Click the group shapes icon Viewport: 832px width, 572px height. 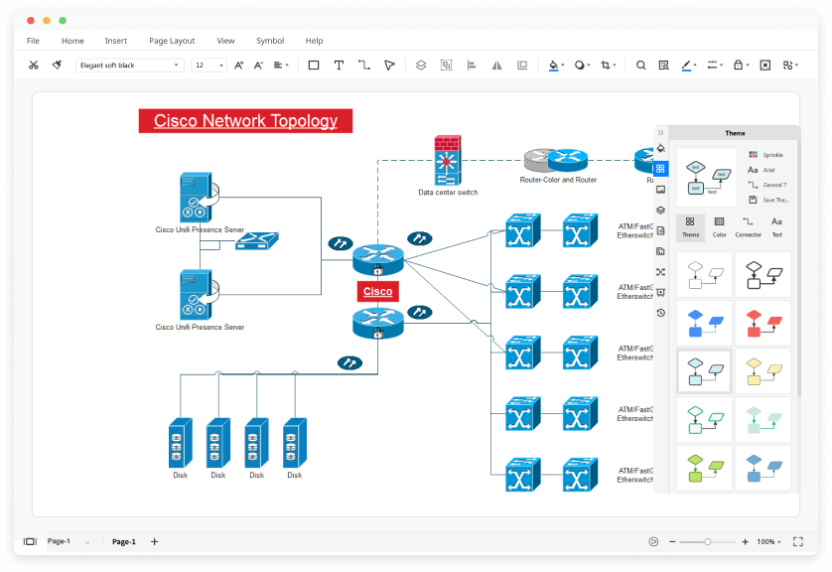pos(446,66)
